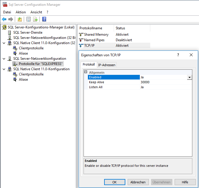Open the Ansicht menu
Screen dimensions: 199x188
click(x=36, y=12)
